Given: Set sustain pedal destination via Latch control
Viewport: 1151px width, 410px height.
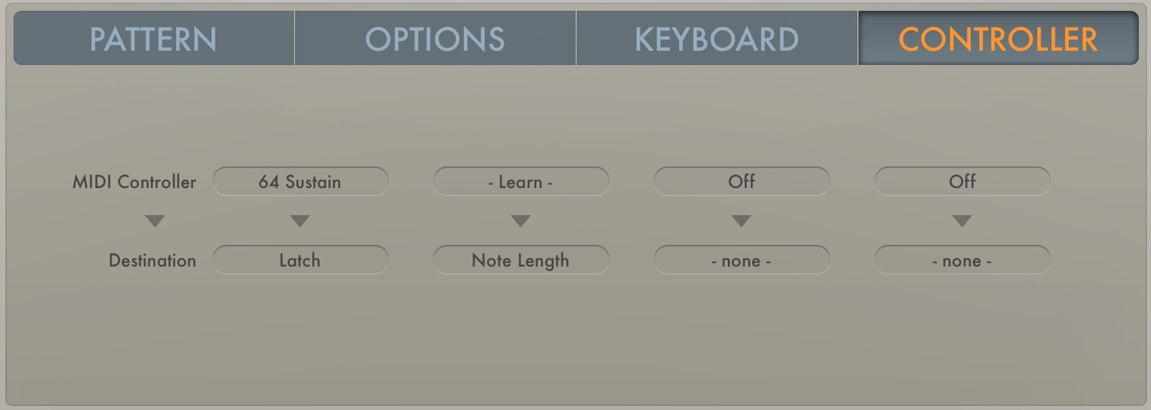Looking at the screenshot, I should pos(301,260).
